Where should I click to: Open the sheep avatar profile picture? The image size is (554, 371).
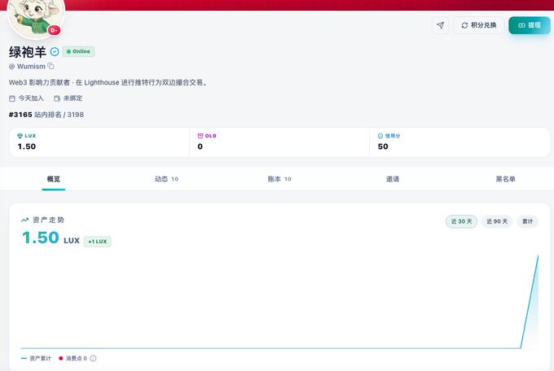click(x=36, y=16)
